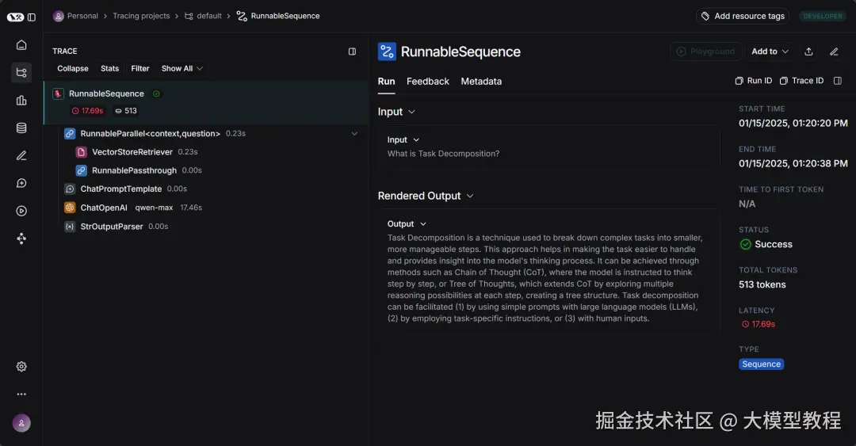Screen dimensions: 856x446
Task: Open the Input format dropdown inside the input box
Action: (x=403, y=139)
